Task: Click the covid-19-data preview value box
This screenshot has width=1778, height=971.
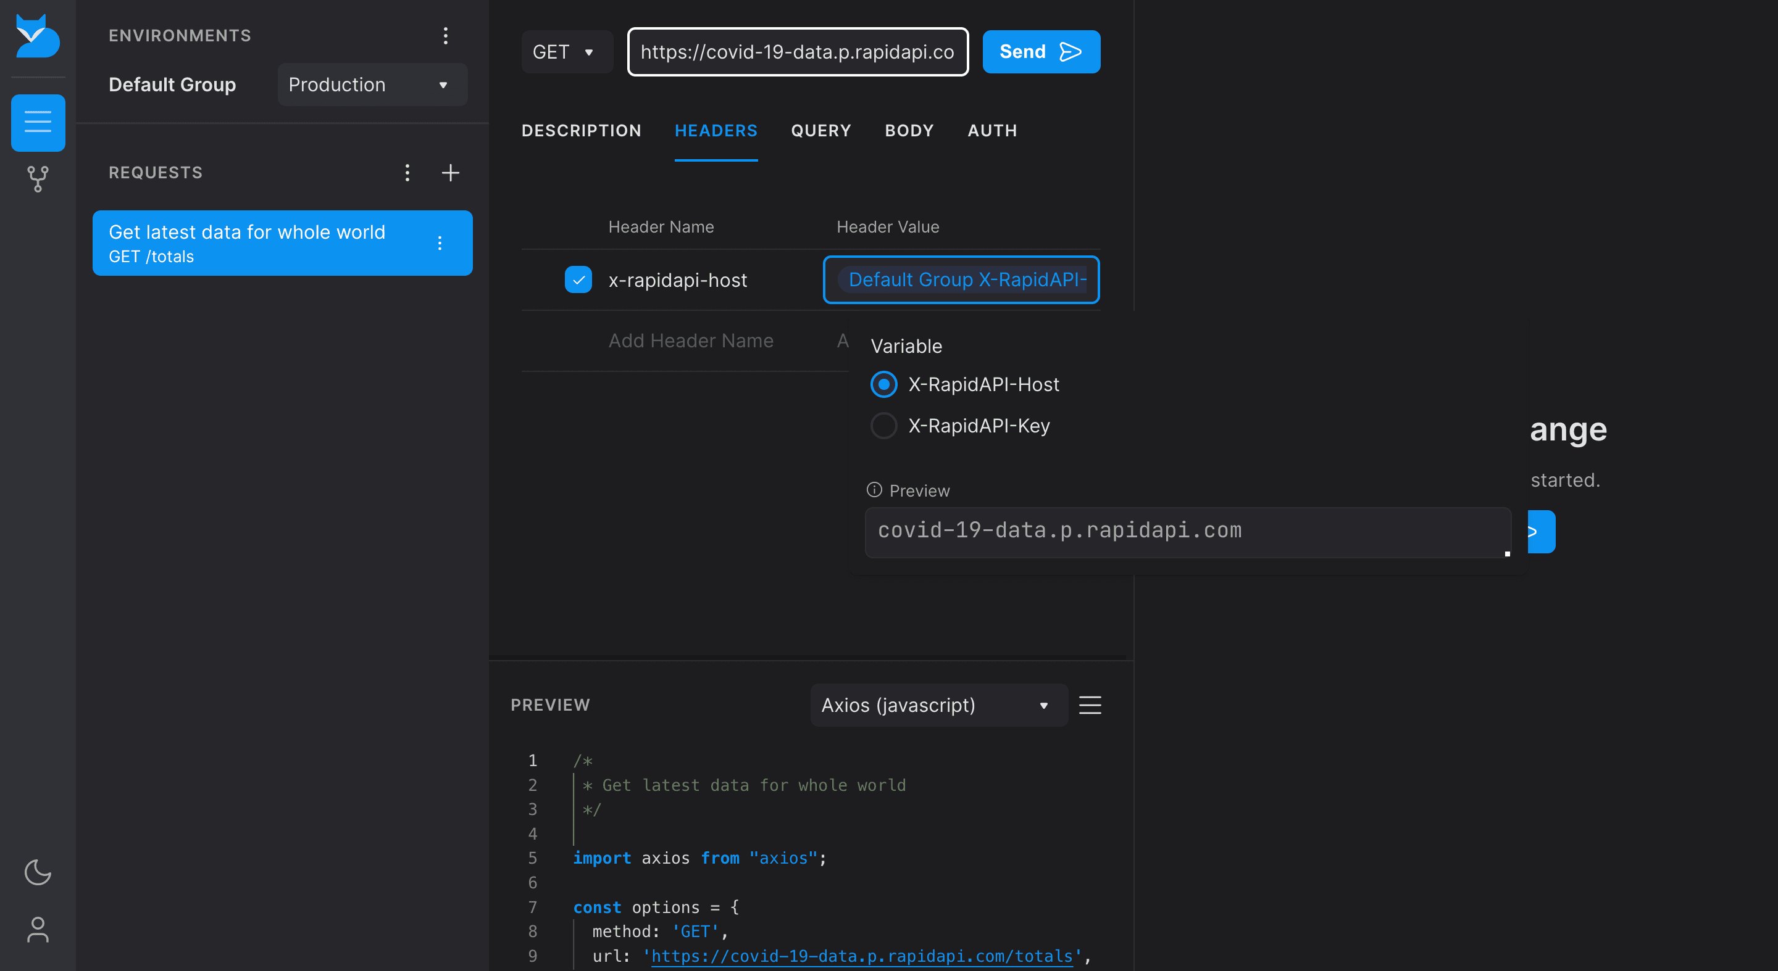Action: [x=1188, y=532]
